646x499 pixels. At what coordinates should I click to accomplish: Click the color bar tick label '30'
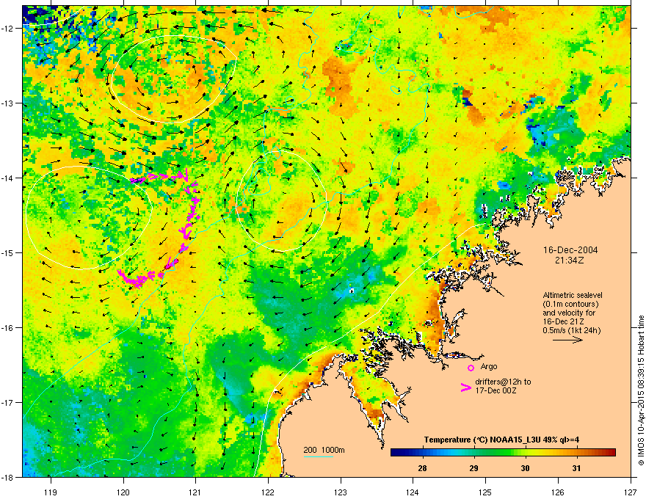[x=525, y=468]
